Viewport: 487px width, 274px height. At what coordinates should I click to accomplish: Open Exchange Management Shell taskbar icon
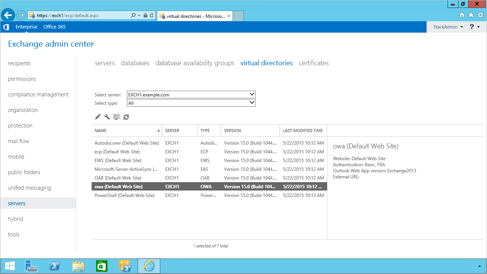coord(125,266)
